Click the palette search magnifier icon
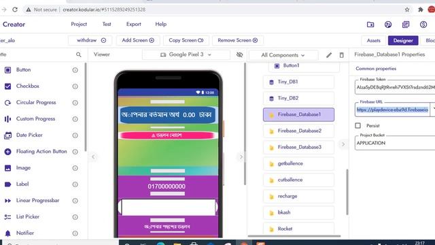 coord(79,54)
